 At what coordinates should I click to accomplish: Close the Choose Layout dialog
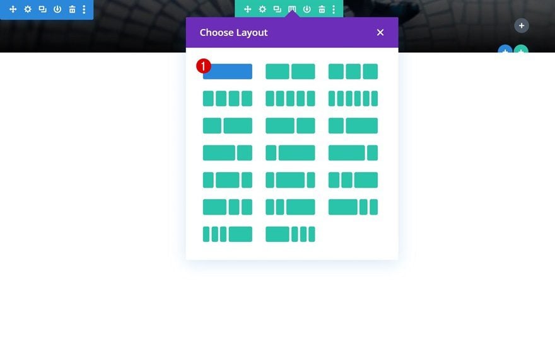pos(380,33)
